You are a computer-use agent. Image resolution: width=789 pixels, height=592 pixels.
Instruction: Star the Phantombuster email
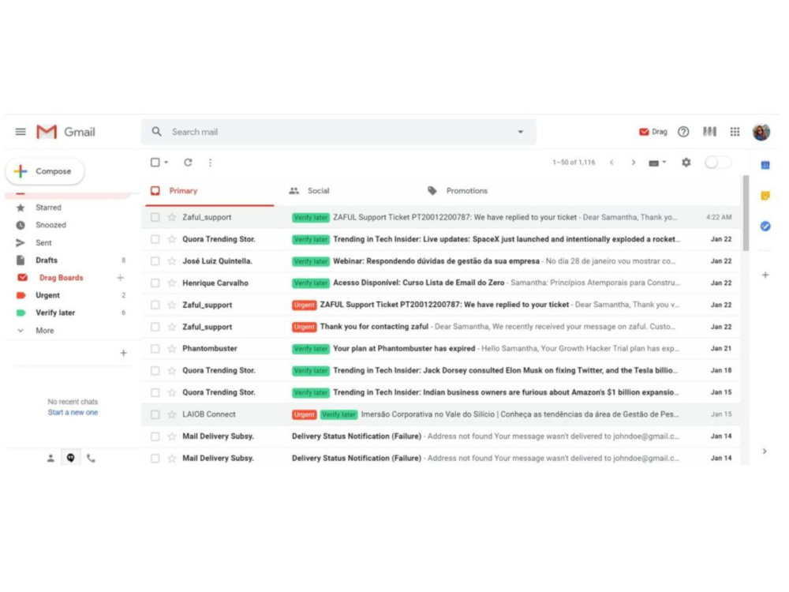click(x=171, y=349)
